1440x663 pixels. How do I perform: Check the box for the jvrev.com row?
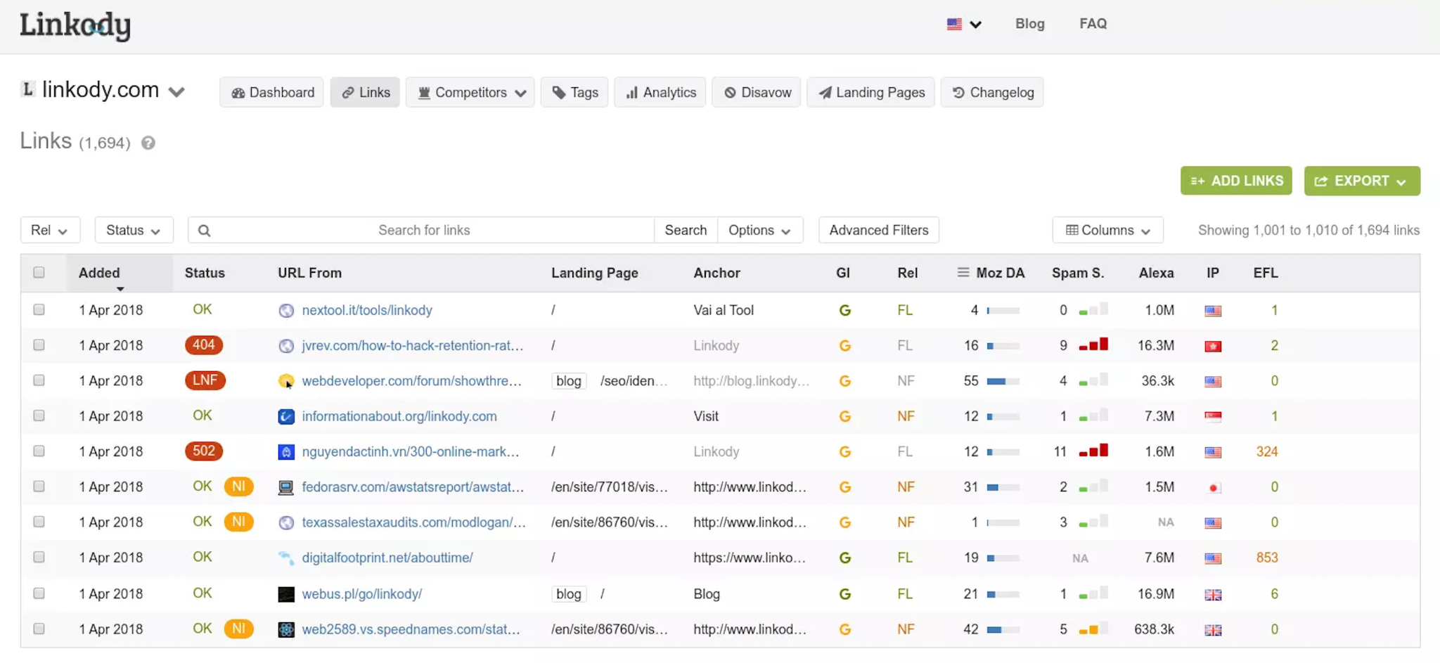coord(39,345)
